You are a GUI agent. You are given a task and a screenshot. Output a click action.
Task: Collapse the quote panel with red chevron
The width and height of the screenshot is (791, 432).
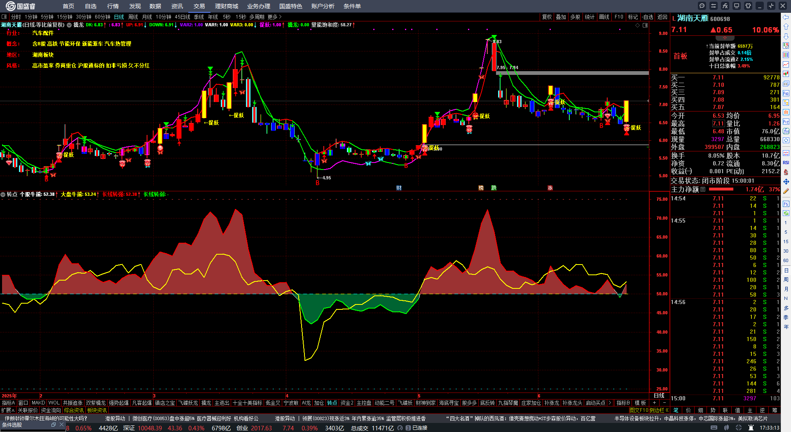click(725, 38)
